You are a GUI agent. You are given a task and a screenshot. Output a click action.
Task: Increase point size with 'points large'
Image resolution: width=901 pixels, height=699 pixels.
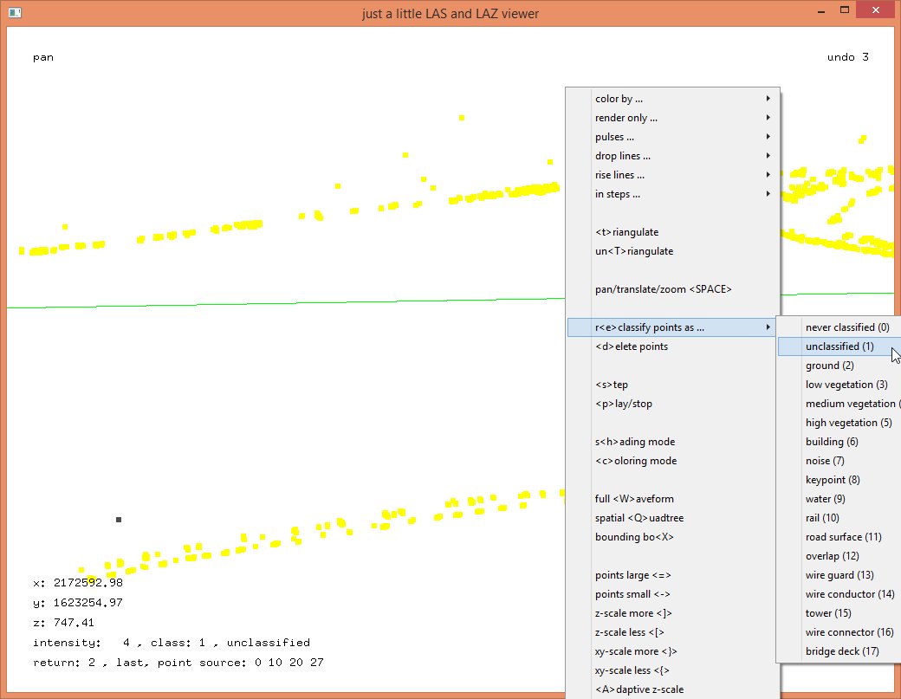click(x=632, y=575)
